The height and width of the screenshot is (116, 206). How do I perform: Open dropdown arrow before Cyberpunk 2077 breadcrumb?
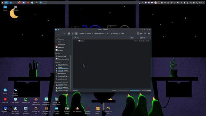(x=92, y=34)
